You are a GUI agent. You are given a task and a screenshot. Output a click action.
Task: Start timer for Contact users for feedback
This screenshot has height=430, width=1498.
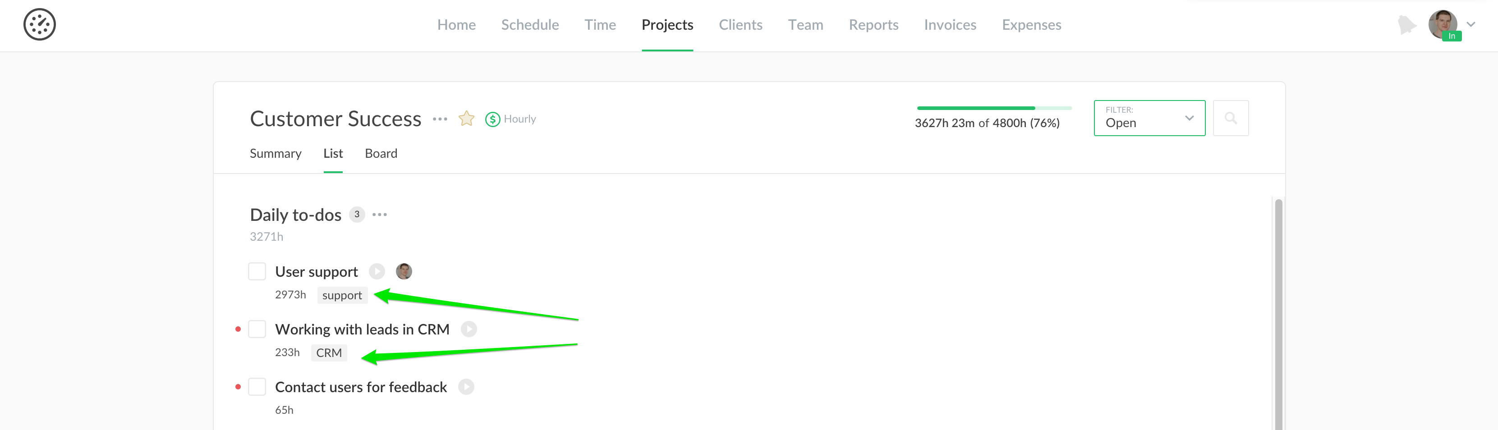point(466,386)
